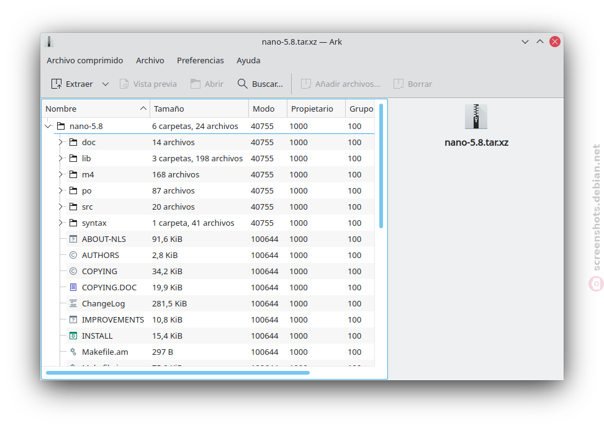
Task: Click the IMPROVEMENTS file icon
Action: point(73,320)
